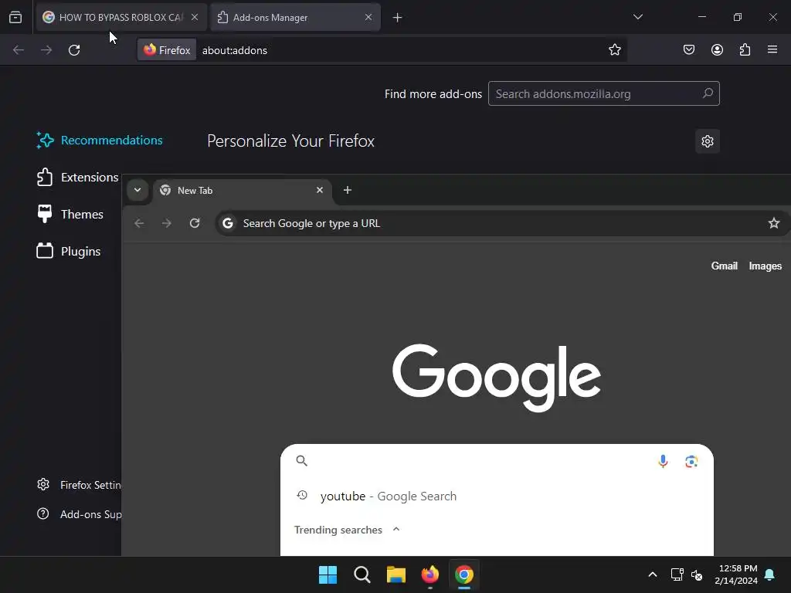
Task: Close the Add-ons Manager tab
Action: [x=368, y=17]
